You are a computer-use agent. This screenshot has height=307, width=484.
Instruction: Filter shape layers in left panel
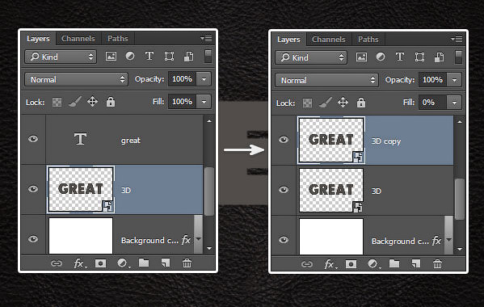169,57
